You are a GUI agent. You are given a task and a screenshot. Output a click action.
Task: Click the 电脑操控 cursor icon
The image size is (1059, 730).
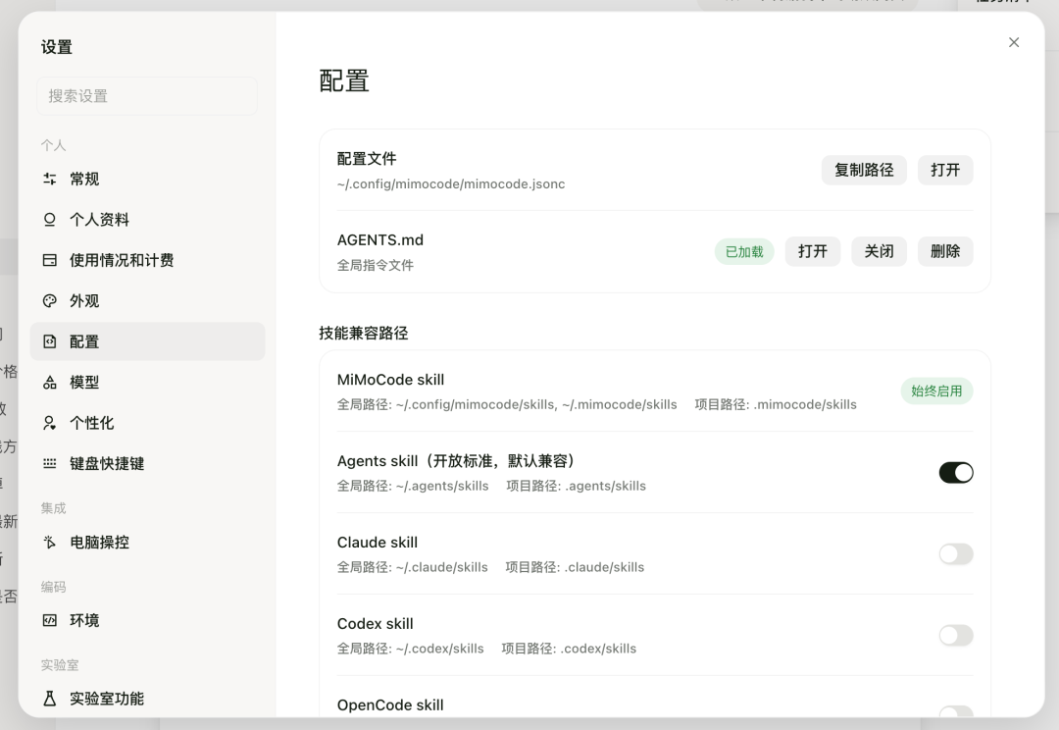[x=49, y=542]
